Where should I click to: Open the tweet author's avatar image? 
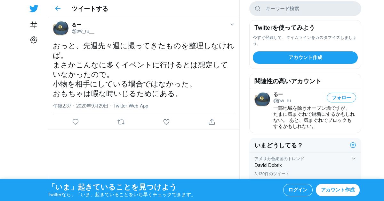(x=60, y=28)
